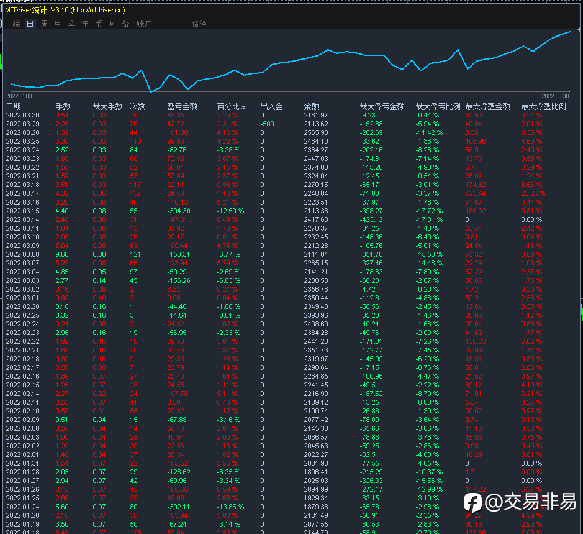This screenshot has height=534, width=583.
Task: Open the 季 quarterly tab
Action: click(71, 24)
